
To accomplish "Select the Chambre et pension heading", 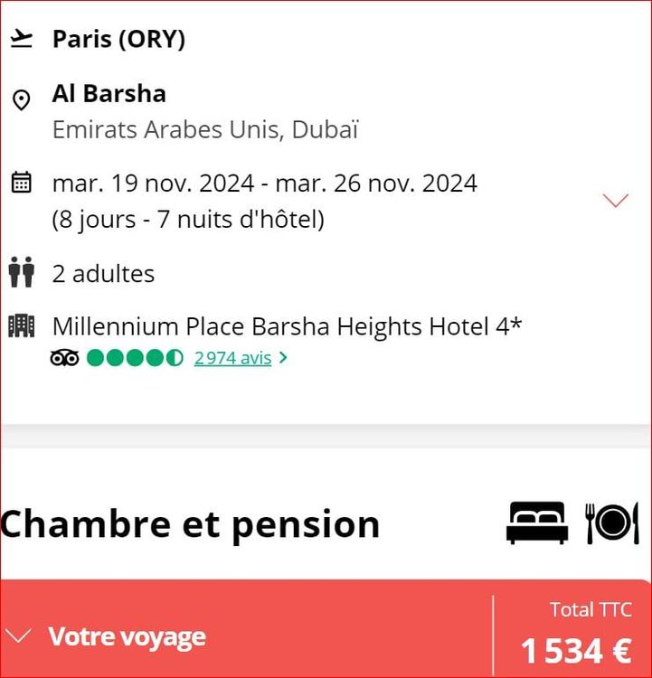I will (190, 524).
